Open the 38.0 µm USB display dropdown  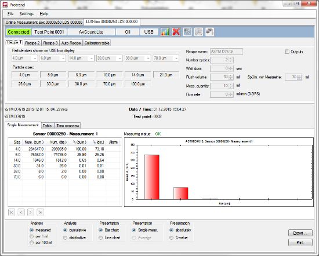(148, 58)
